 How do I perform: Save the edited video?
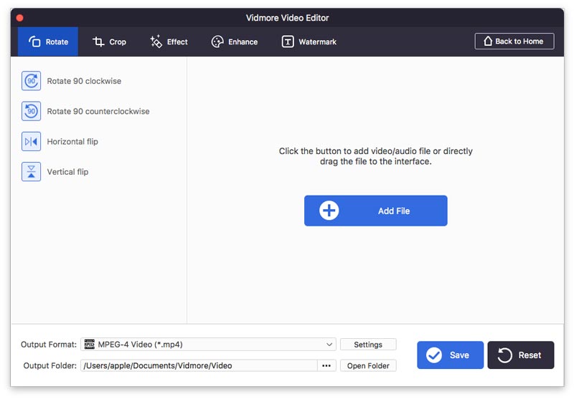tap(450, 355)
